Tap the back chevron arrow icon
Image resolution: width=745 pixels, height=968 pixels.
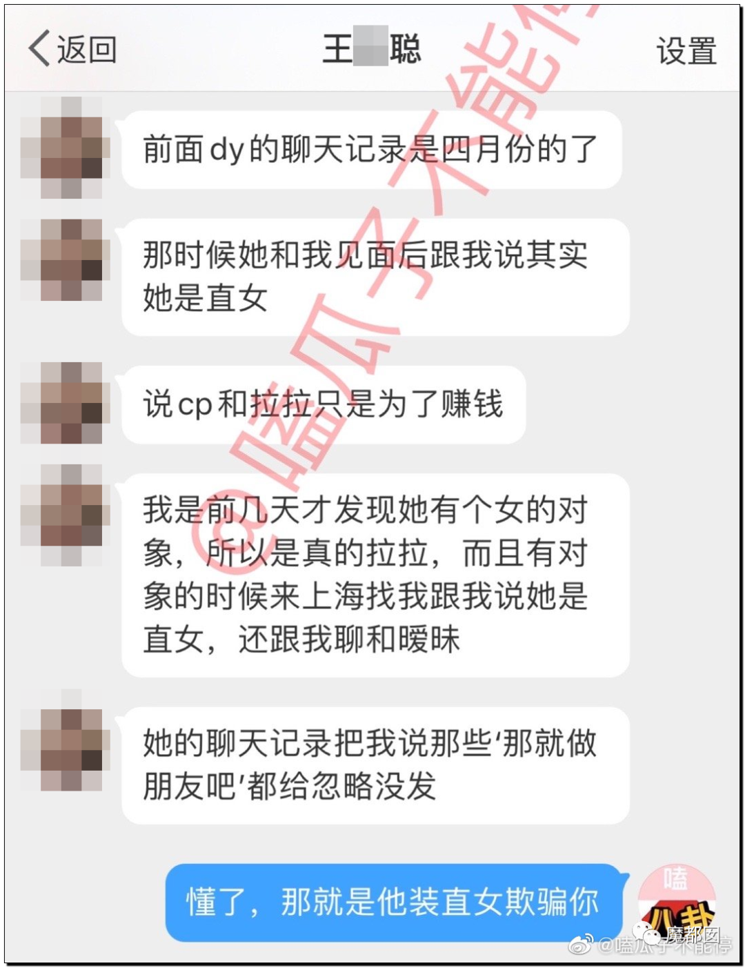pos(39,48)
